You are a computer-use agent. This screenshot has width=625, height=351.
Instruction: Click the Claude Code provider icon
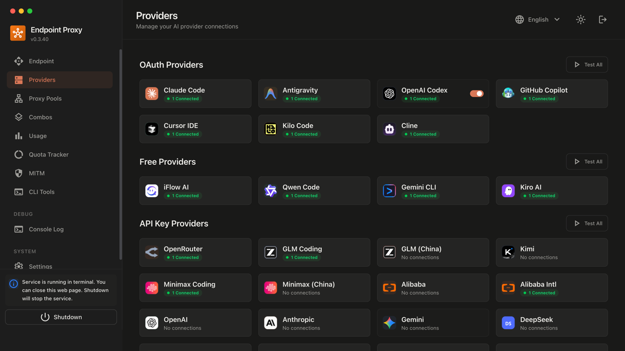tap(152, 94)
